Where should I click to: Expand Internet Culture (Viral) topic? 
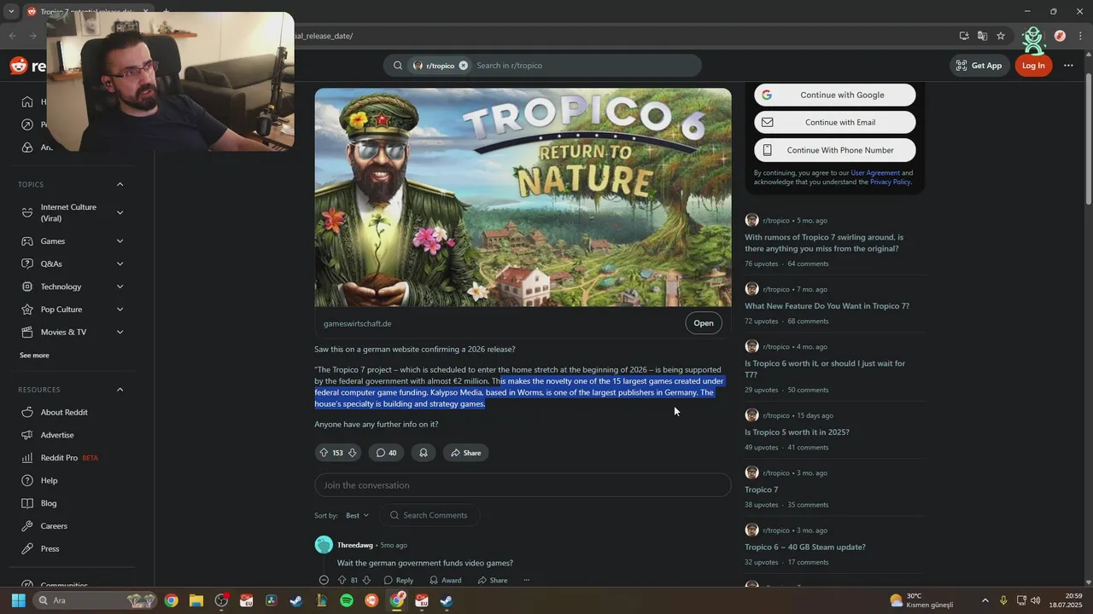[120, 212]
